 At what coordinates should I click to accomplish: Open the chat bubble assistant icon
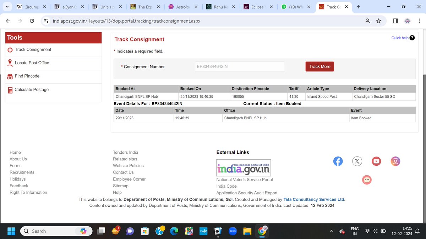[367, 180]
